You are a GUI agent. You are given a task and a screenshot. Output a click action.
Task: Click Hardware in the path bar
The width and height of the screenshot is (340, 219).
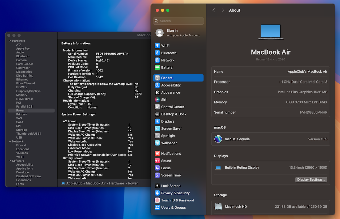pyautogui.click(x=116, y=183)
